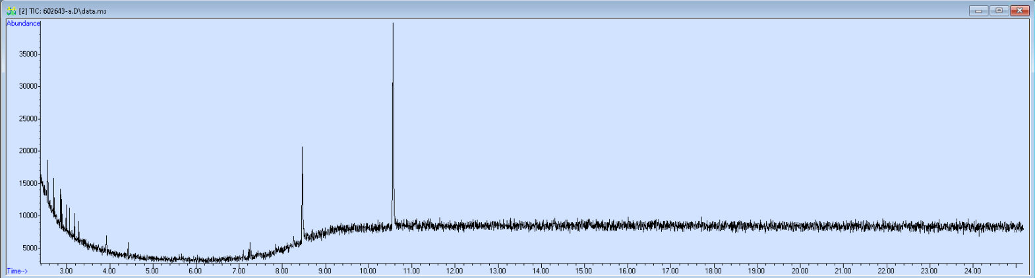Click the Abundance axis label
This screenshot has width=1035, height=278.
point(23,24)
